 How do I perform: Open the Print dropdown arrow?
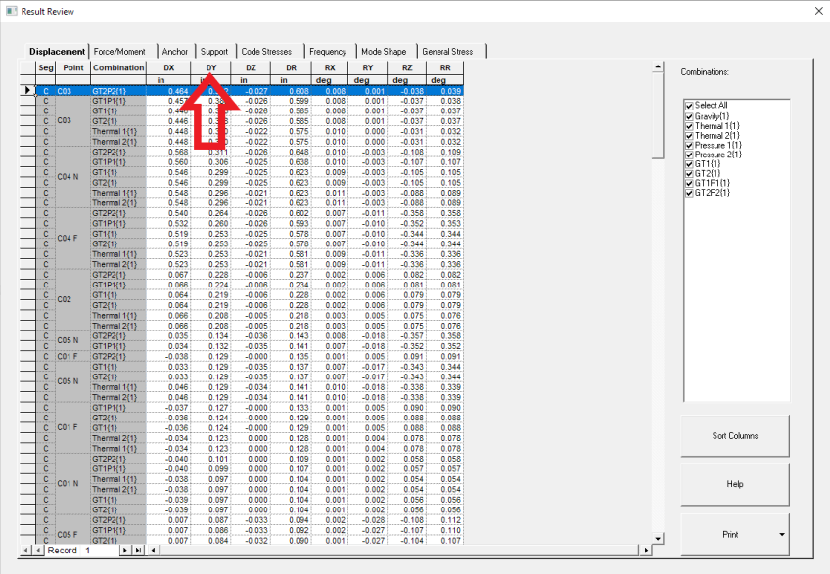click(x=782, y=534)
